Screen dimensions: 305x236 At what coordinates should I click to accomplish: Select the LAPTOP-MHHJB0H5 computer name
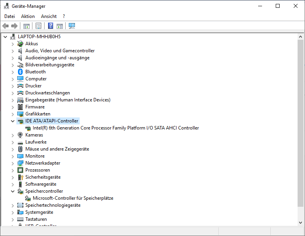[x=39, y=37]
